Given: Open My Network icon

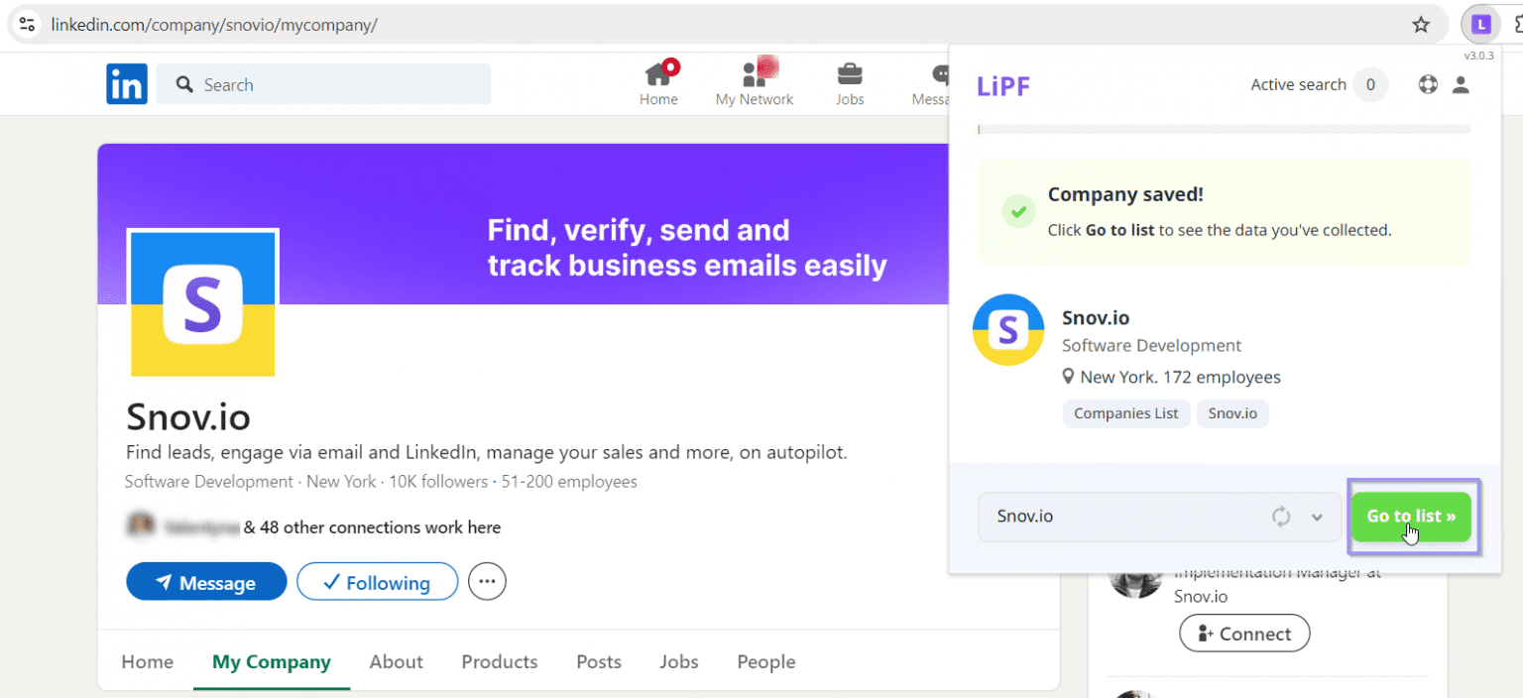Looking at the screenshot, I should [754, 74].
